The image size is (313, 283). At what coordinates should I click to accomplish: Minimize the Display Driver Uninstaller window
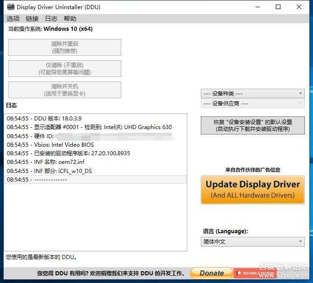[257, 7]
